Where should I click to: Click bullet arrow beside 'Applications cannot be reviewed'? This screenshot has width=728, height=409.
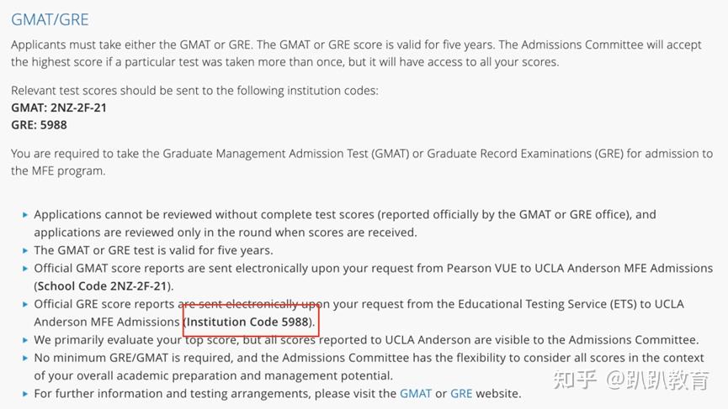point(25,215)
